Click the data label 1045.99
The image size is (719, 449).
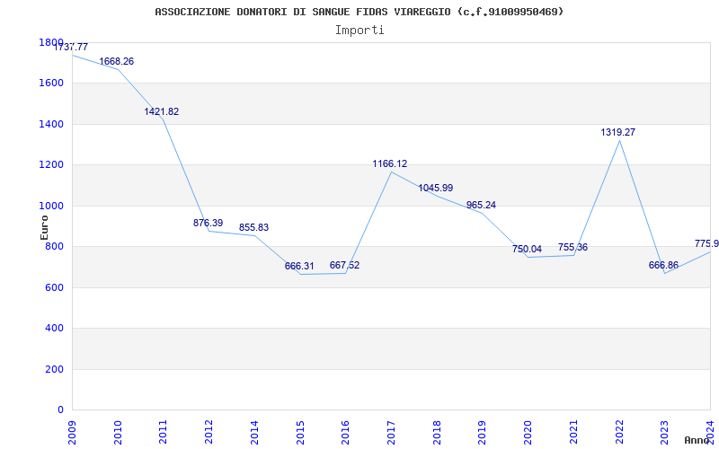436,189
